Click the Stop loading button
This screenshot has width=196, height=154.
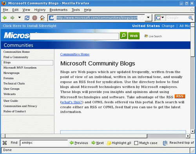point(34,18)
